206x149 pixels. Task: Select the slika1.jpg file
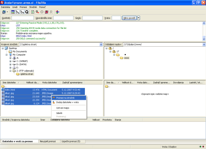coord(43,93)
